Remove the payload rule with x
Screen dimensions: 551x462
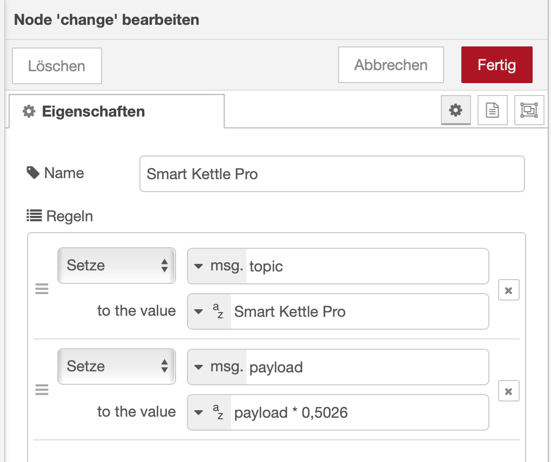(508, 391)
